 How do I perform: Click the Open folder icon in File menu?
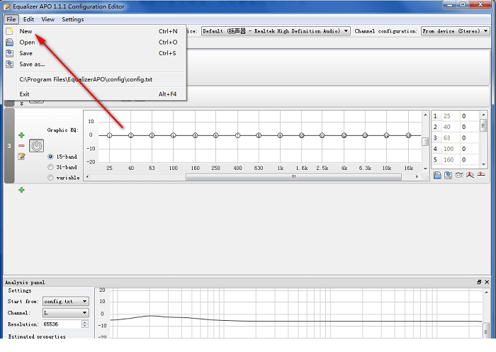(x=9, y=42)
